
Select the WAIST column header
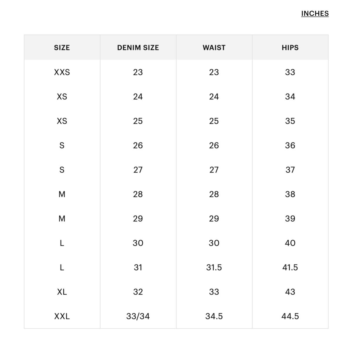click(x=214, y=48)
